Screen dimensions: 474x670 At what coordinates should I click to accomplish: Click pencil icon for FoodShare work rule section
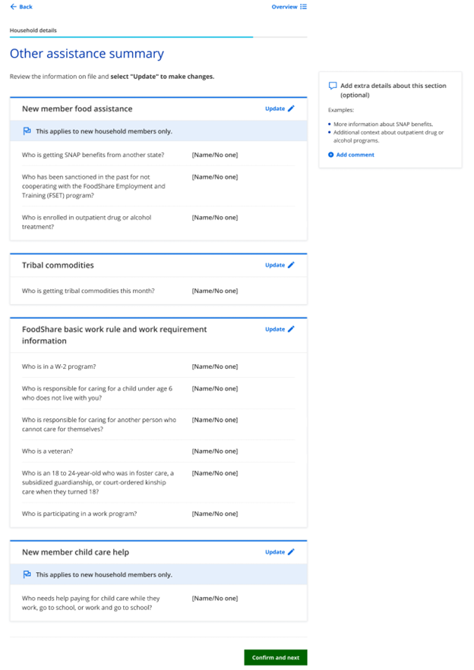pos(292,329)
